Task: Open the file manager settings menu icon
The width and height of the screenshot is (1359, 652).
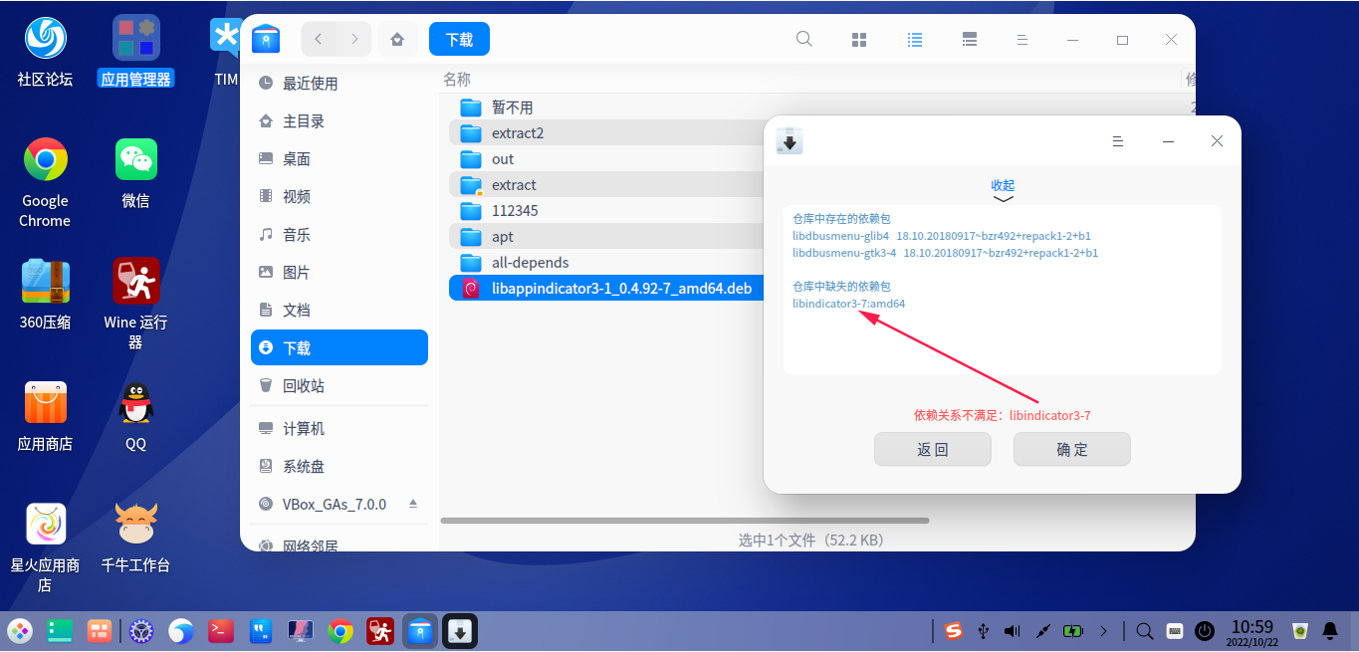Action: pyautogui.click(x=1022, y=39)
